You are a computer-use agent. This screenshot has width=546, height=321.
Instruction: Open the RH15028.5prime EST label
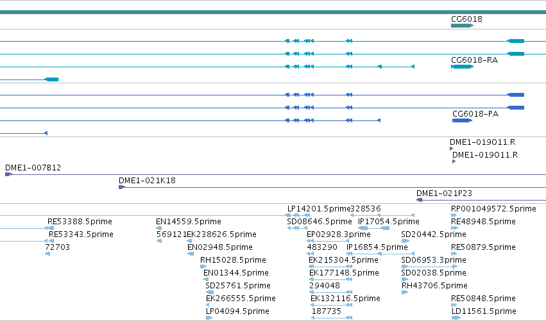tap(233, 260)
